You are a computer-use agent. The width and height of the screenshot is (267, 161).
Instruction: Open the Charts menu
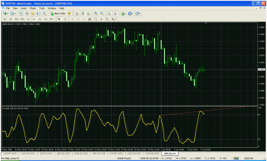click(x=33, y=8)
